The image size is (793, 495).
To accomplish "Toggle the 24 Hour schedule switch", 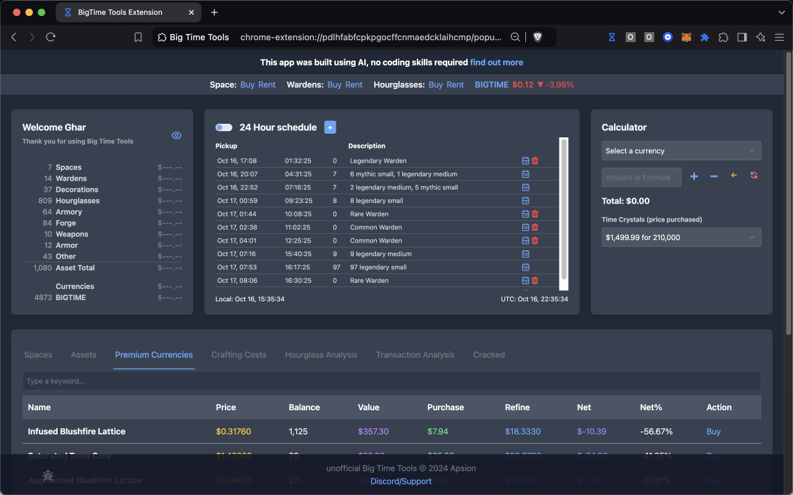I will click(224, 127).
